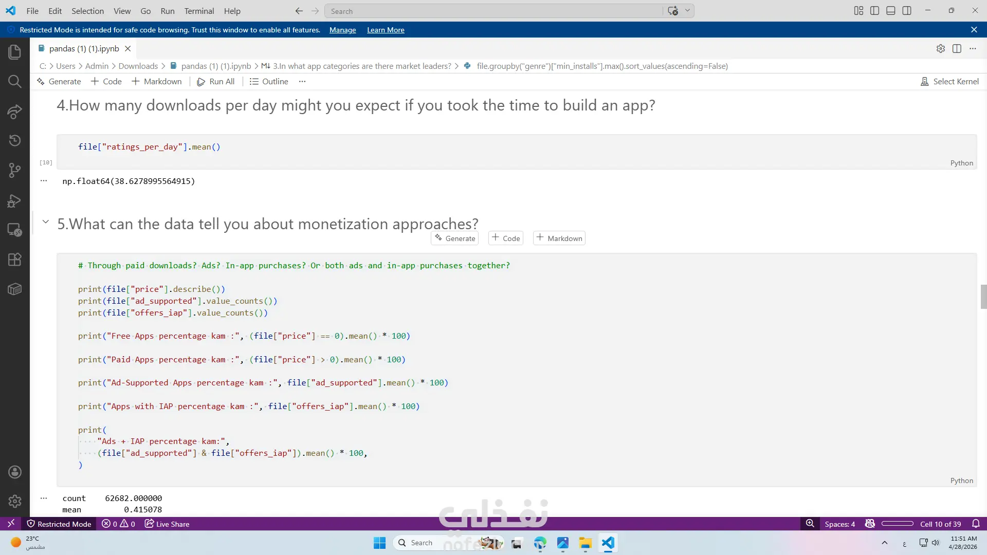Expand the Admin breadcrumb segment
This screenshot has height=555, width=987.
tap(97, 66)
